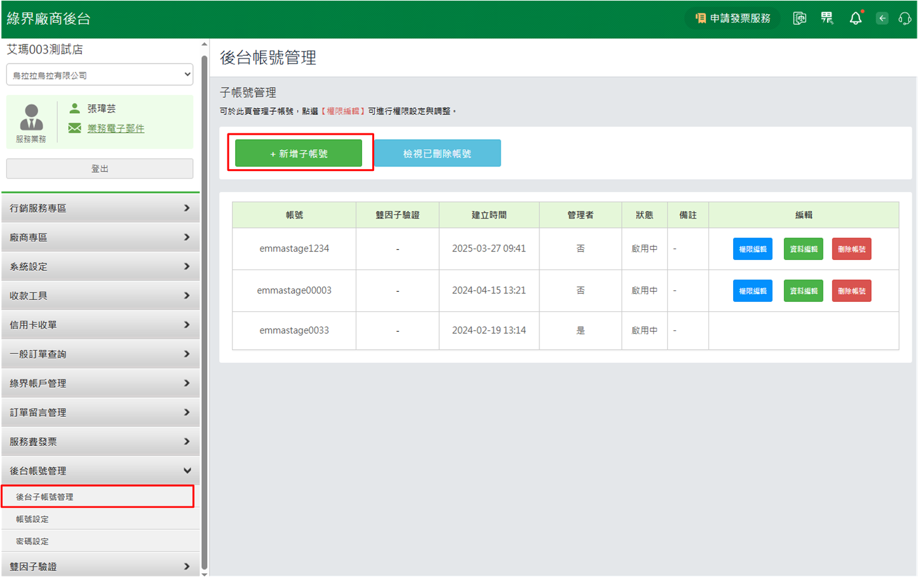
Task: Click the 登出 logout button
Action: [100, 168]
